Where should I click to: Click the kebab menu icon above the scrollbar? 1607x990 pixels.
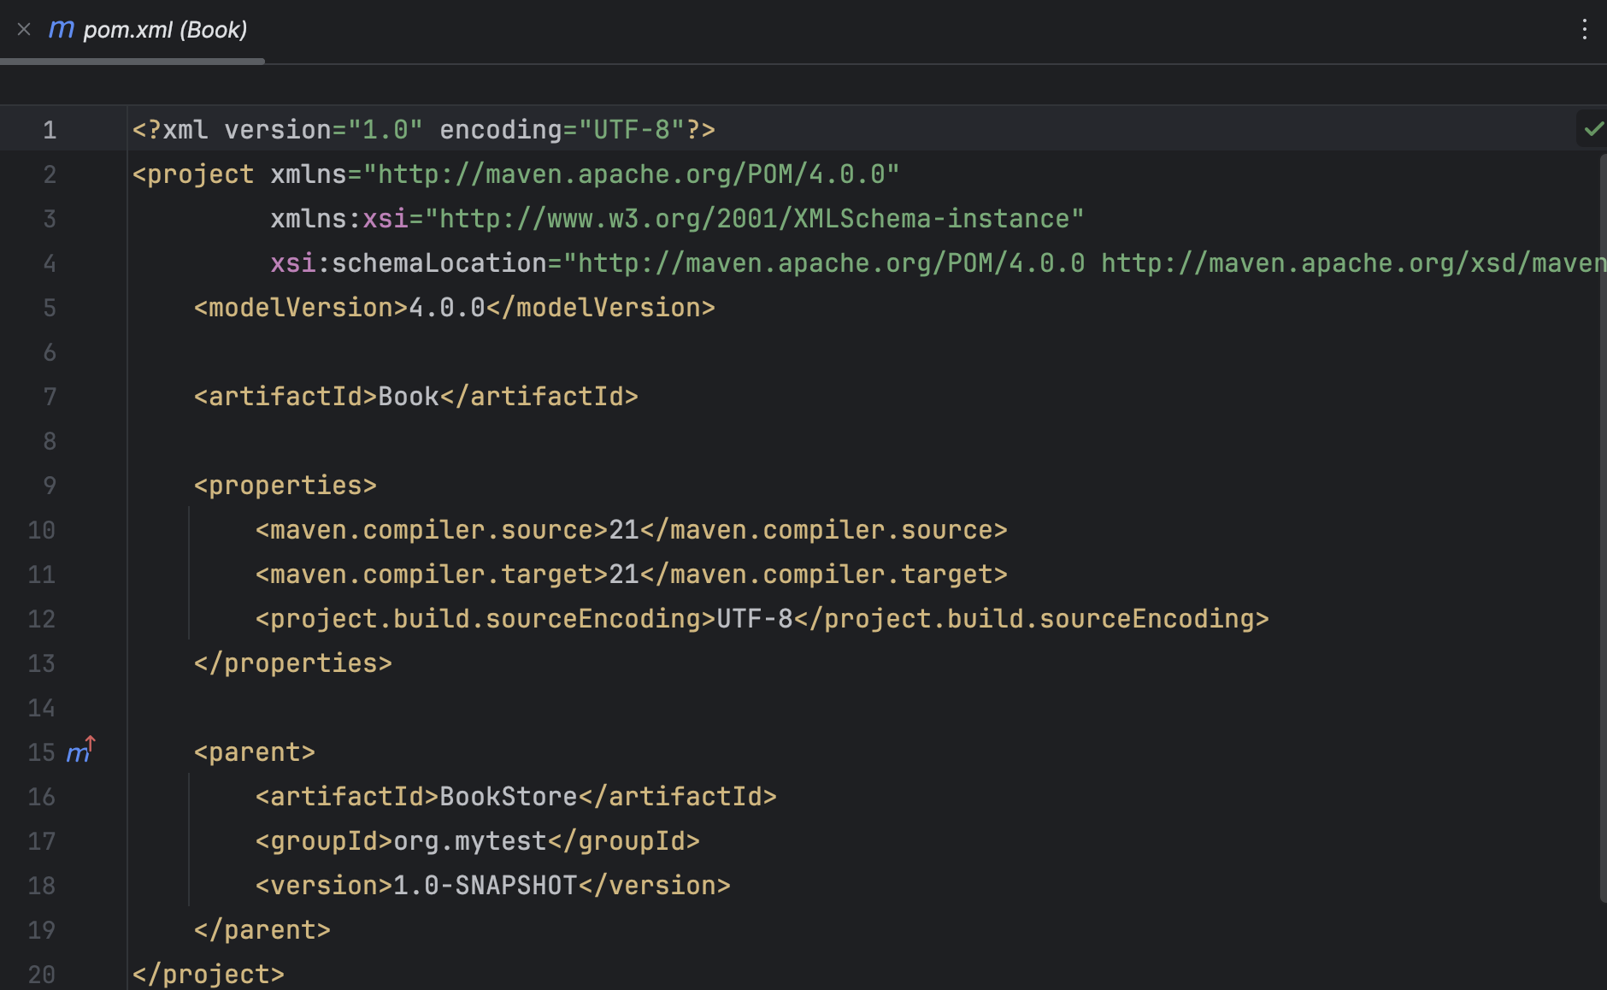click(x=1585, y=29)
